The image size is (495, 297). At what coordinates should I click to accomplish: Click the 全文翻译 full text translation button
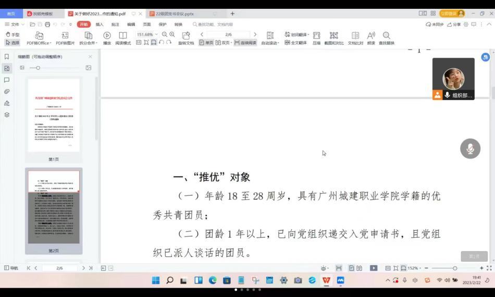click(x=295, y=43)
